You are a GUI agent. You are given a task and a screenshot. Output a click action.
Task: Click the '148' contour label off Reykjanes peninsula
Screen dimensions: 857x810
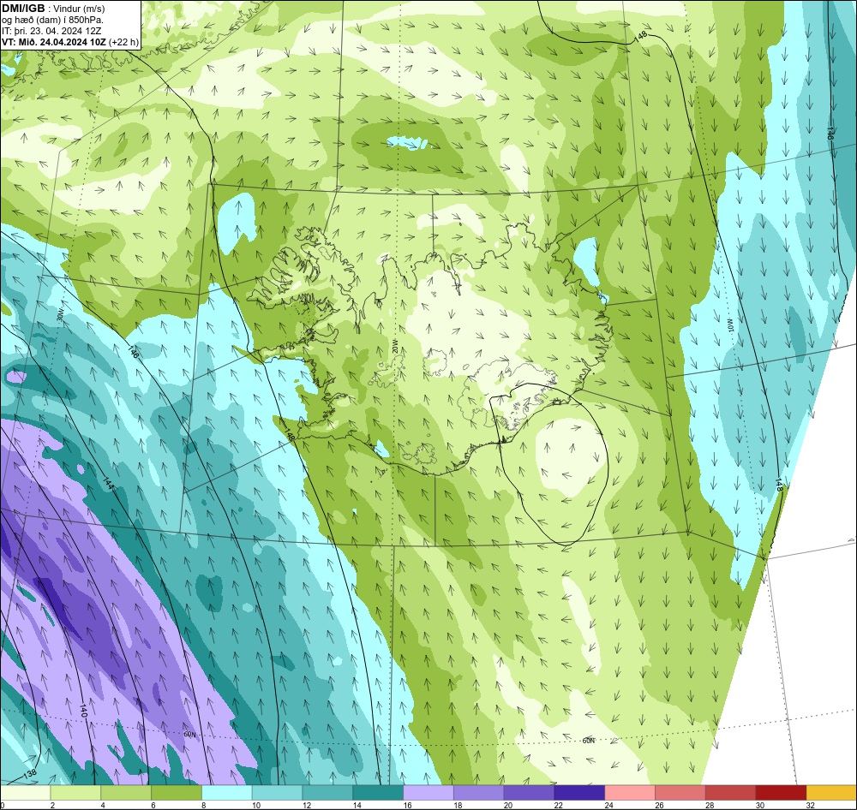tap(289, 435)
